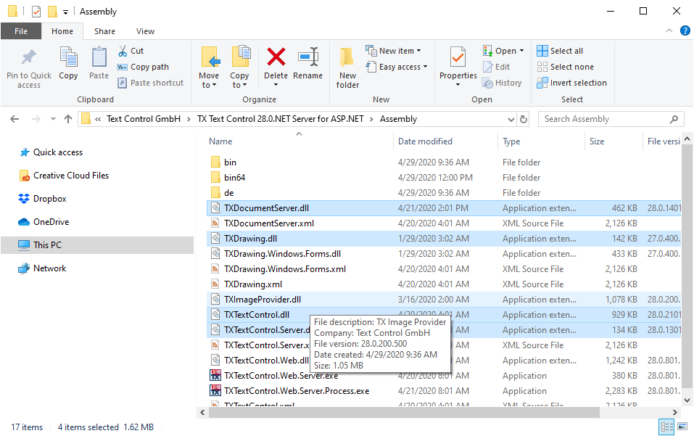
Task: Open recent locations dropdown arrow
Action: (x=53, y=119)
